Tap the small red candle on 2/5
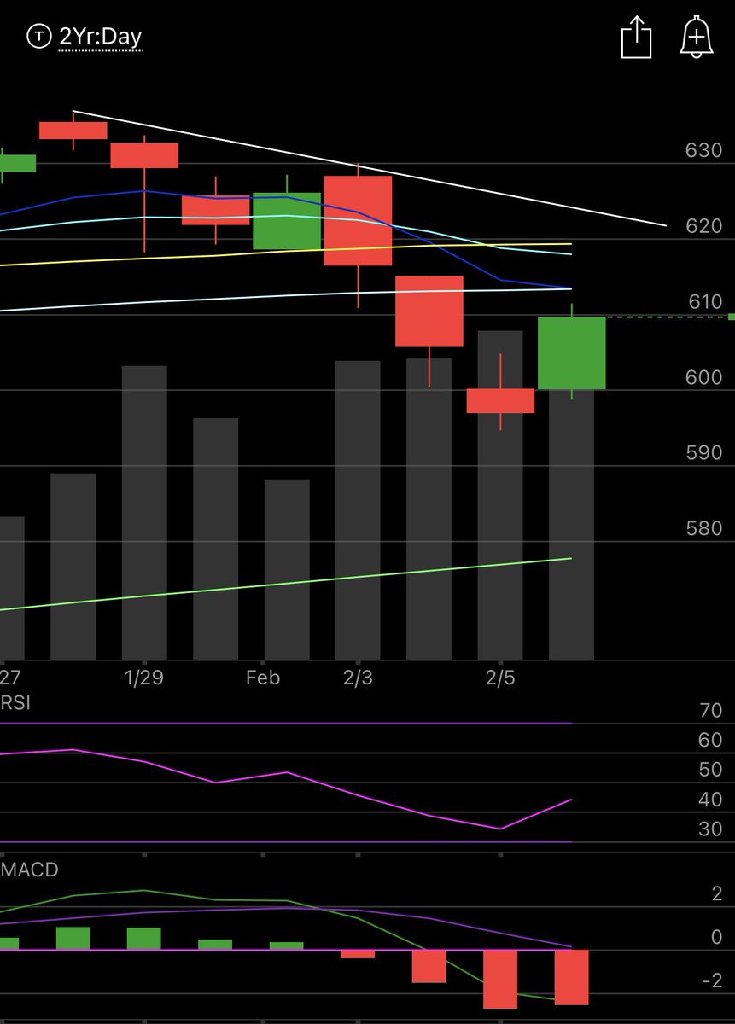Image resolution: width=735 pixels, height=1024 pixels. coord(500,401)
